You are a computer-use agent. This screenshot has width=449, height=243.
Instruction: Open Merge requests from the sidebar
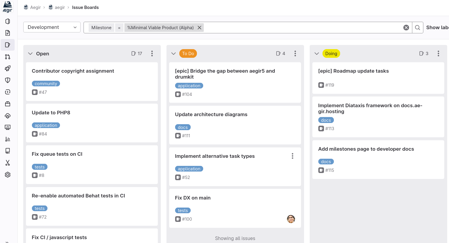coord(8,57)
